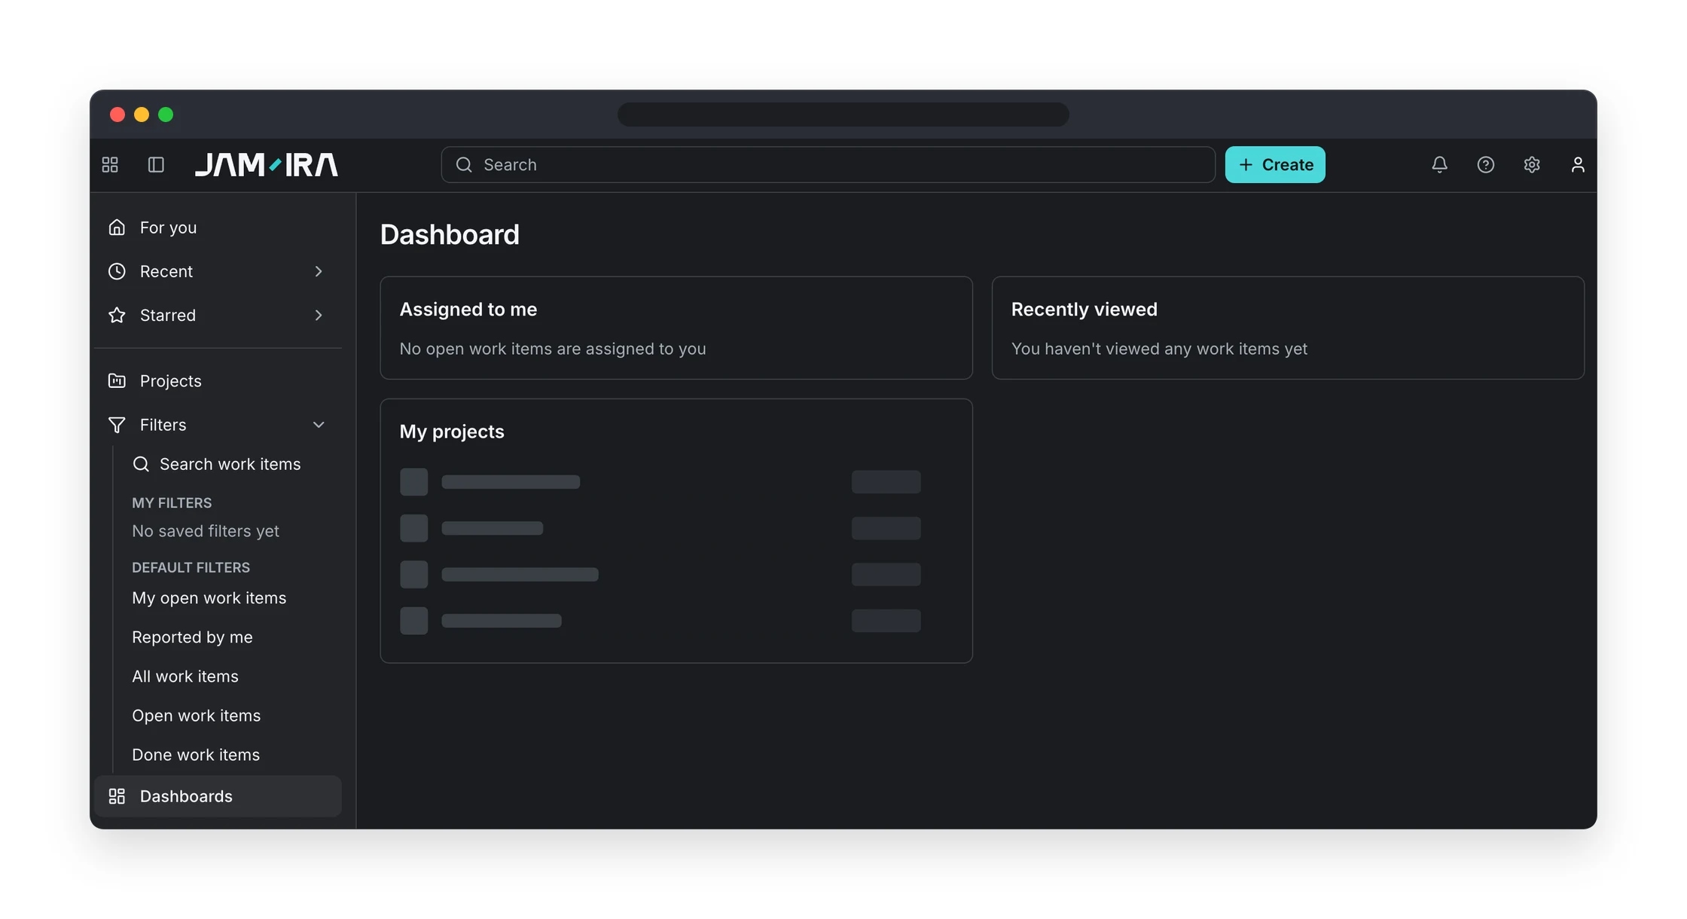The image size is (1687, 919).
Task: Expand the Recent chevron arrow
Action: tap(319, 271)
